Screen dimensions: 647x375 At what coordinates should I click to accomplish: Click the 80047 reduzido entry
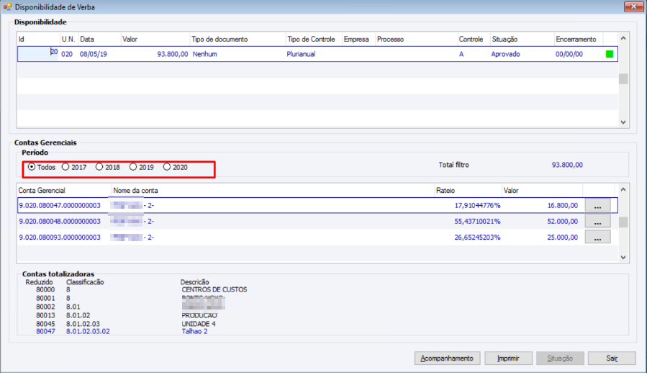click(x=45, y=331)
